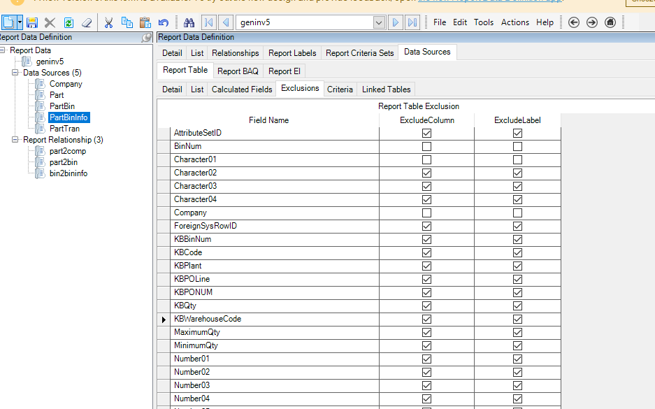Click the Copy toolbar icon
The height and width of the screenshot is (409, 655).
pyautogui.click(x=127, y=22)
